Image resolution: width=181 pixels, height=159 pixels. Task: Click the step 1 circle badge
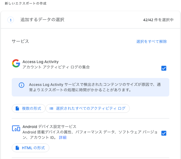pos(11,20)
